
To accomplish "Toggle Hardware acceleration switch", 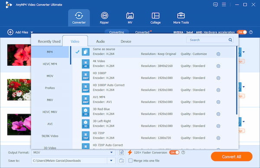I will coord(242,32).
